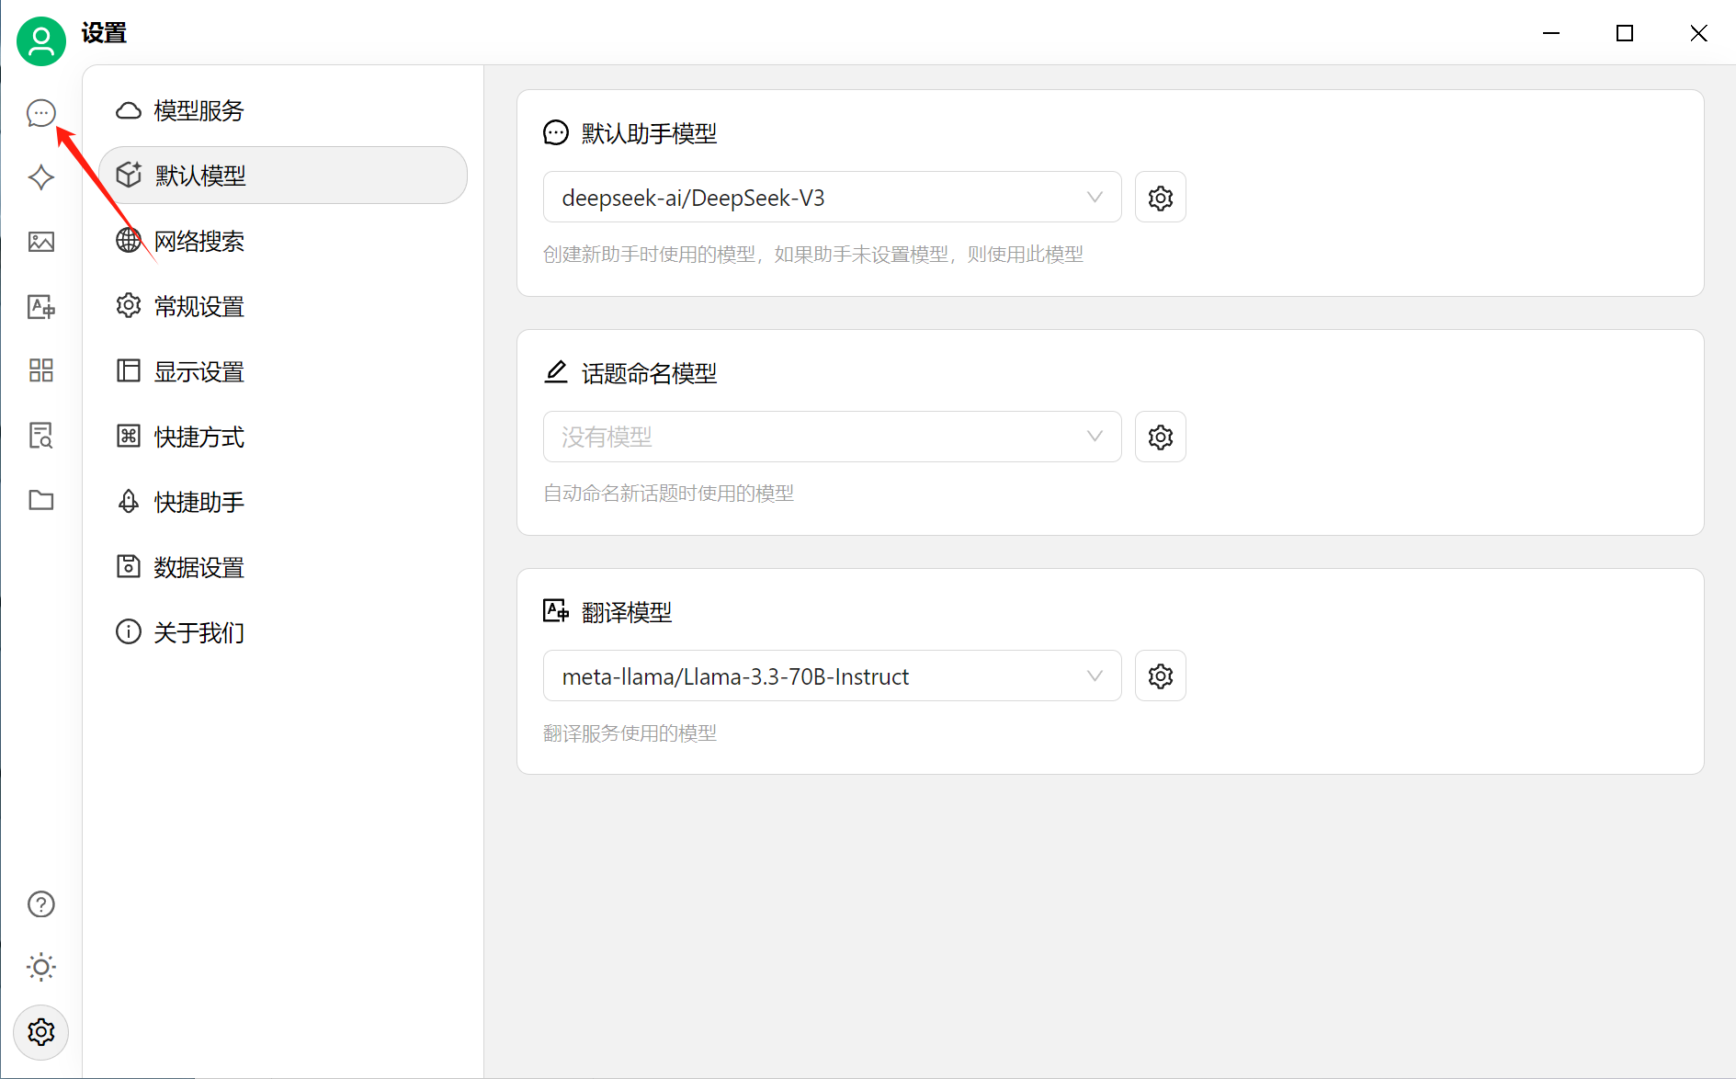The image size is (1736, 1079).
Task: Click the 默认助手模型 heading chat icon
Action: 556,133
